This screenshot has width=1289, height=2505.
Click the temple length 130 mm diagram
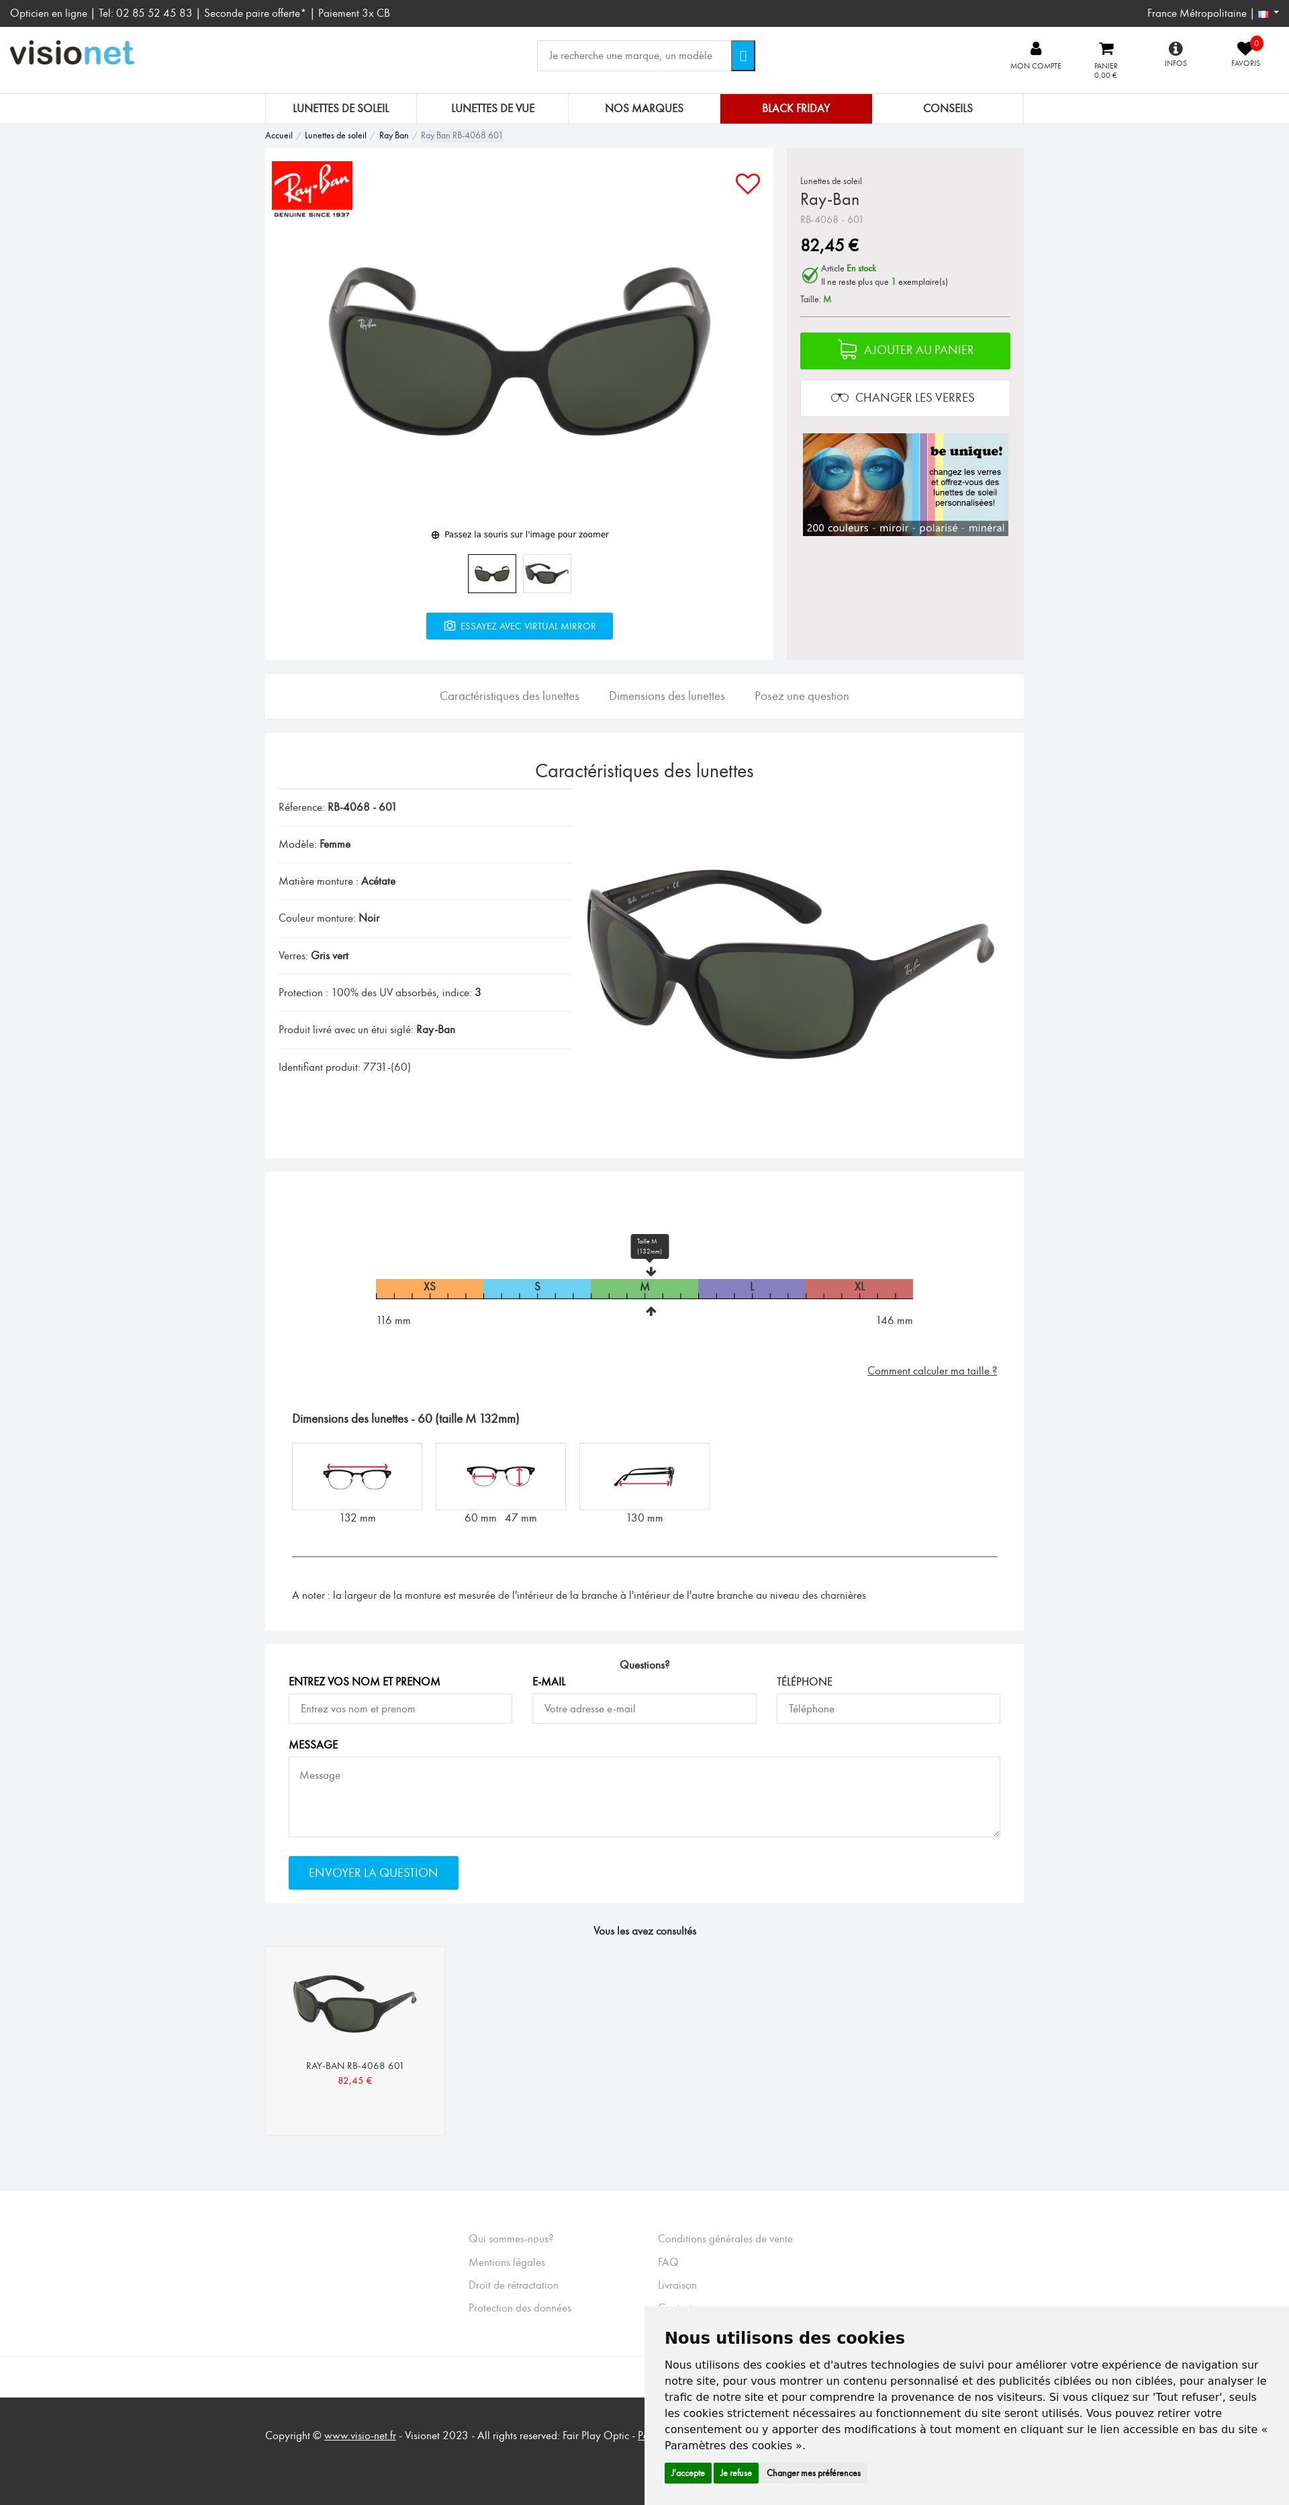pyautogui.click(x=644, y=1476)
